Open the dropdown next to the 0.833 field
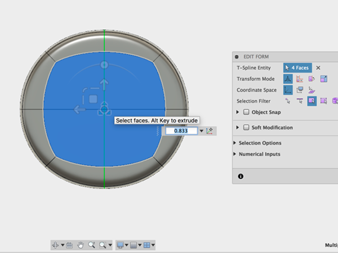The height and width of the screenshot is (253, 338). (x=201, y=131)
